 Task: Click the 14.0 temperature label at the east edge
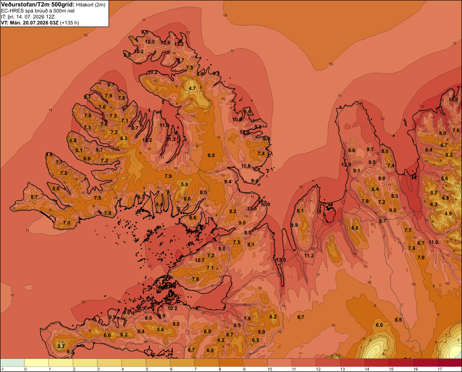pyautogui.click(x=454, y=100)
